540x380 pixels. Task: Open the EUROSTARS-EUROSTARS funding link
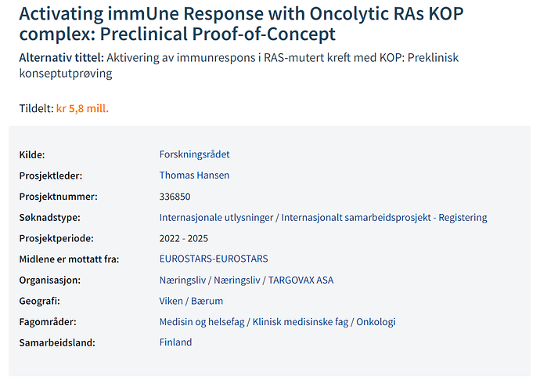[214, 259]
